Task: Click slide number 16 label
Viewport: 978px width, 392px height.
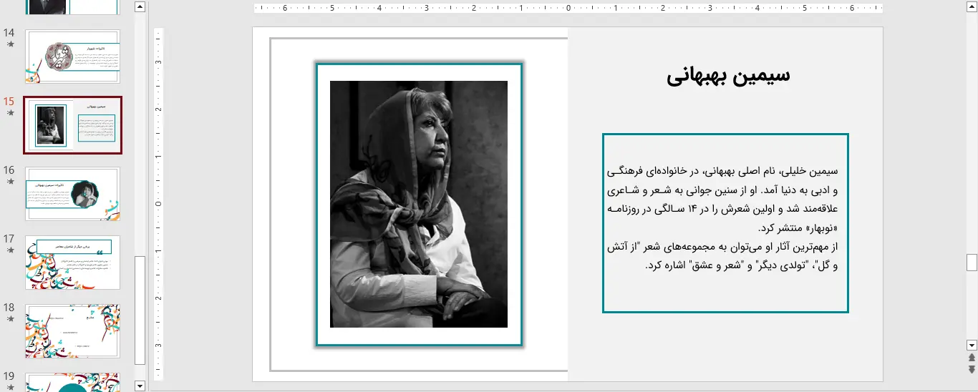Action: tap(9, 170)
